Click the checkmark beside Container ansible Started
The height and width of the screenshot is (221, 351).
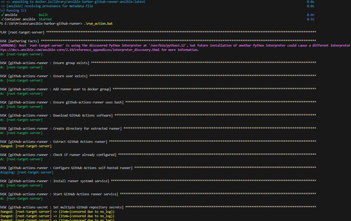click(2, 19)
